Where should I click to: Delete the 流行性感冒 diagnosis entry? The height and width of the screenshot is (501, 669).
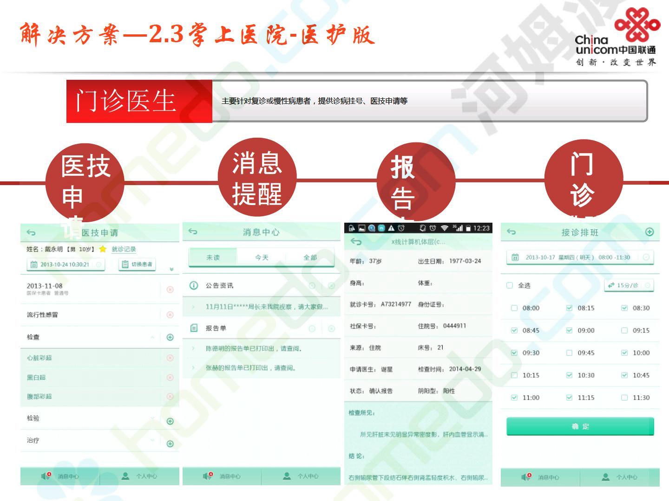click(x=170, y=315)
